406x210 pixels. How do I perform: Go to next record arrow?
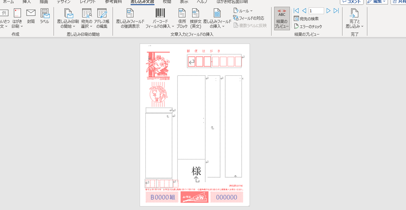[x=328, y=10]
